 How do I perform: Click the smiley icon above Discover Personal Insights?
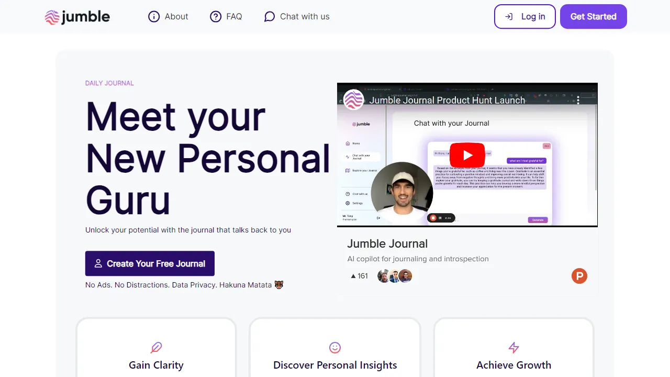pos(335,347)
